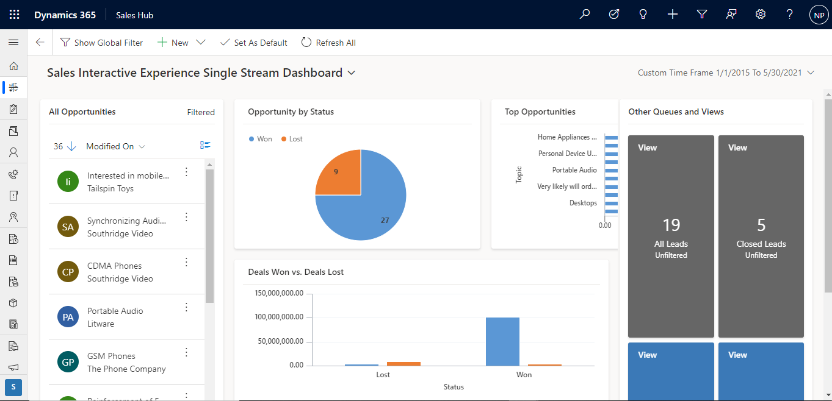This screenshot has height=401, width=832.
Task: Click the help question mark icon
Action: (x=790, y=15)
